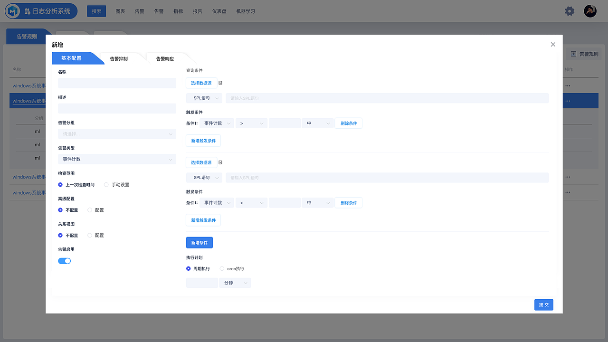
Task: Select the background 告警规则 page tab
Action: tap(27, 37)
